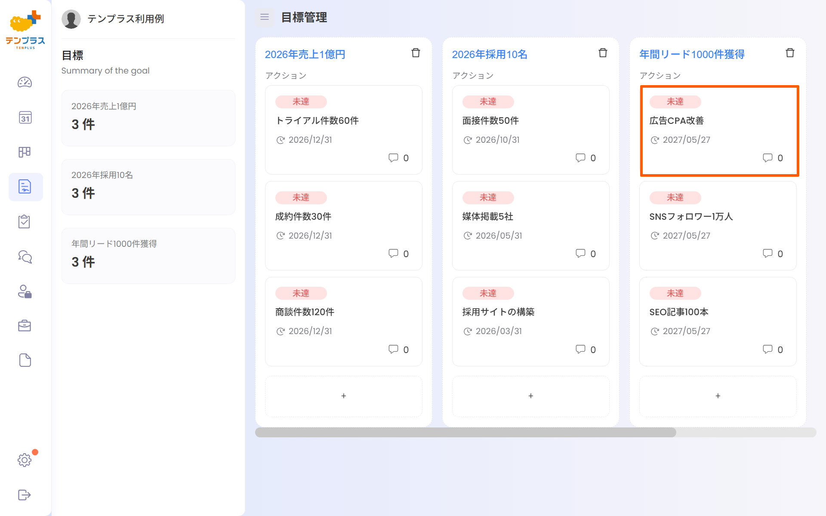Open the 年間リード1000件獲得 goal title link
This screenshot has height=516, width=826.
[x=692, y=55]
